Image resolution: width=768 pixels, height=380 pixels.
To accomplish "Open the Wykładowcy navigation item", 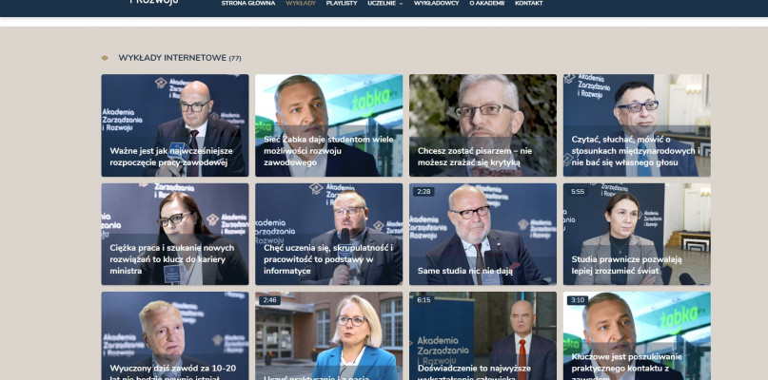I will [x=437, y=4].
